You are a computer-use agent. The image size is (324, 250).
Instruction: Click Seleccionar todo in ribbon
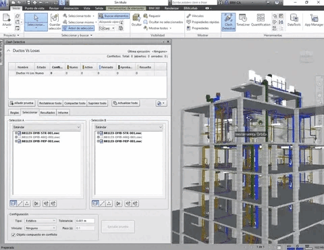coord(79,16)
